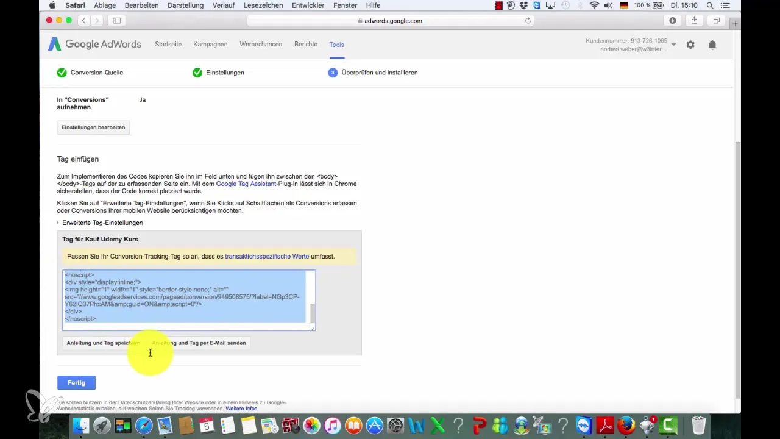The height and width of the screenshot is (439, 780).
Task: Open Safari compass icon in Dock
Action: [144, 426]
